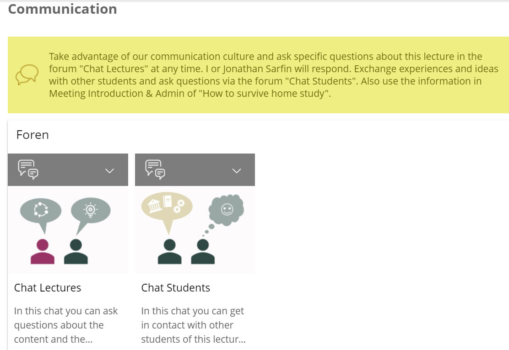
Task: Click the circular arrows speech bubble illustration
Action: [x=40, y=211]
